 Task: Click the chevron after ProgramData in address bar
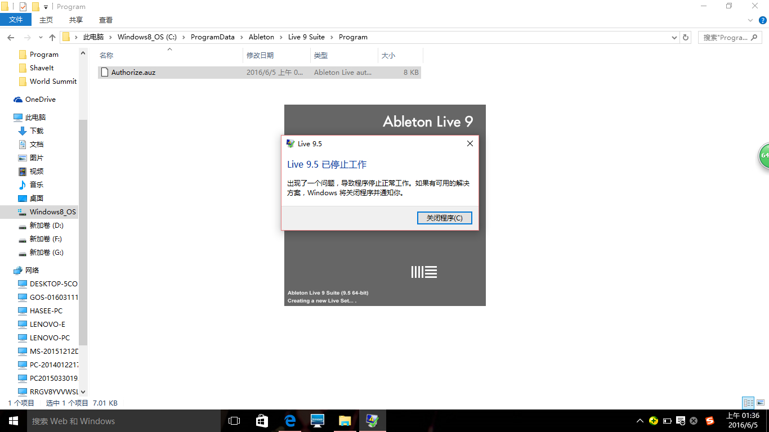[x=242, y=37]
